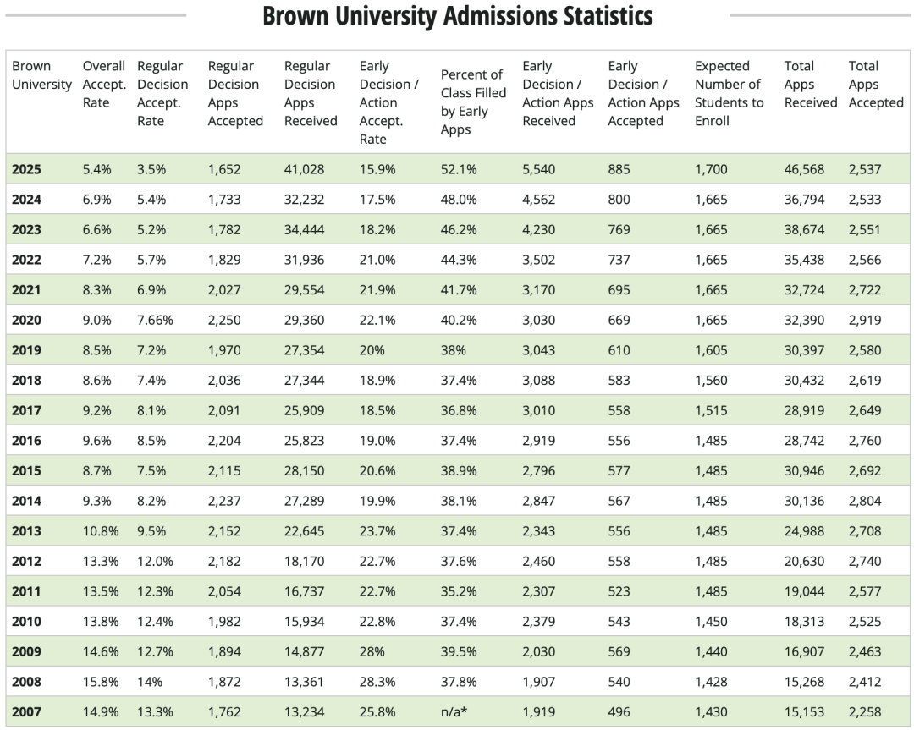Viewport: 914px width, 730px height.
Task: Click the 52.1% early apps cell
Action: pos(459,169)
